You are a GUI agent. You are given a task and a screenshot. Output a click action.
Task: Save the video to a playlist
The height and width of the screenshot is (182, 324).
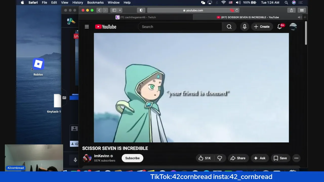pos(280,158)
